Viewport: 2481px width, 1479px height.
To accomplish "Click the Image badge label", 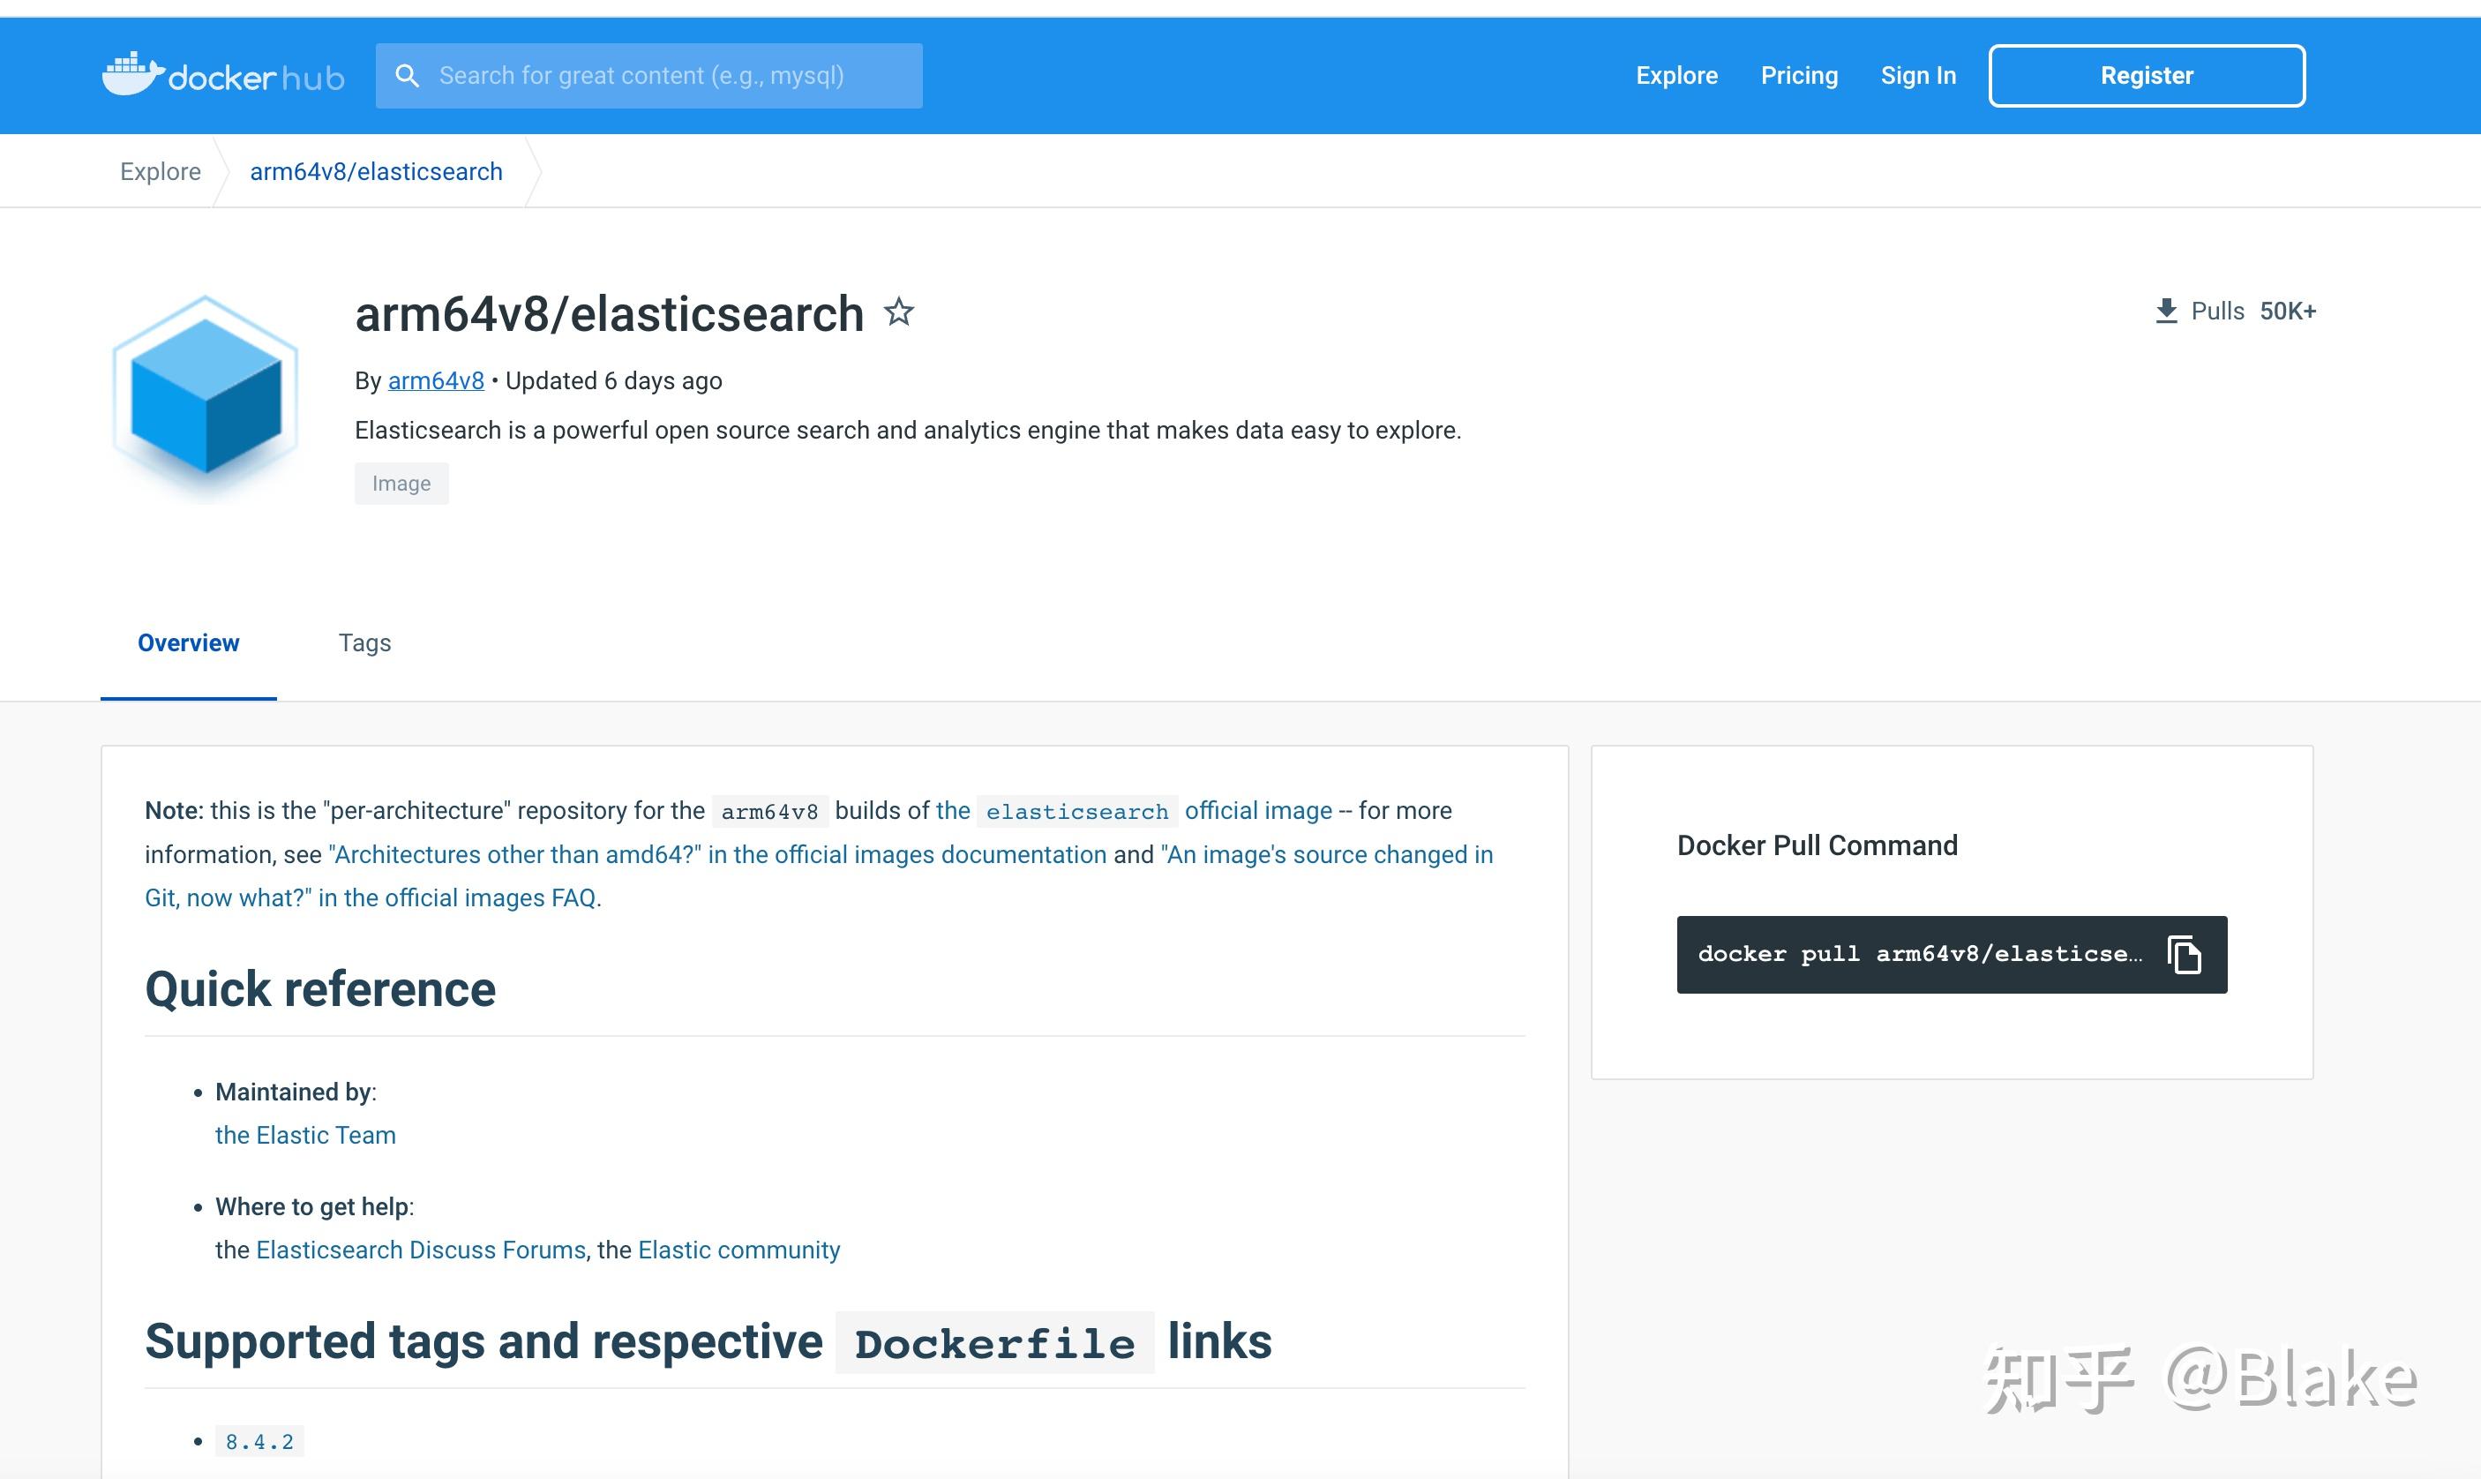I will 401,483.
